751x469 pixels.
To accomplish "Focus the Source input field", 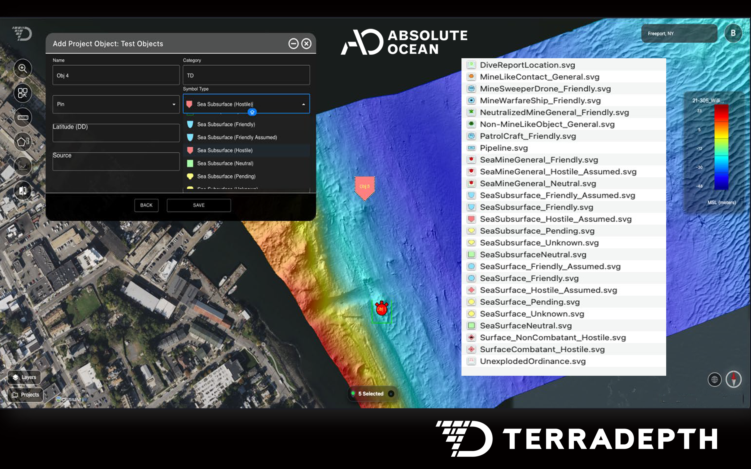I will pos(116,162).
